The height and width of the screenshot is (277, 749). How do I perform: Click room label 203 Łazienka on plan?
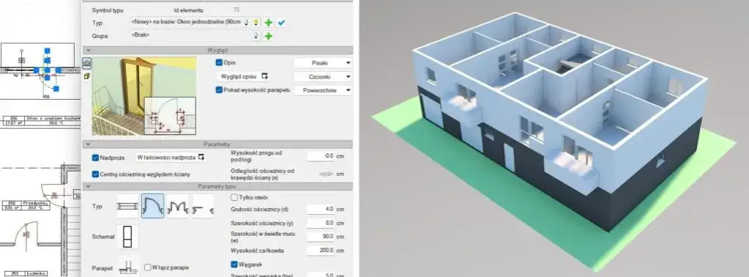click(x=25, y=273)
